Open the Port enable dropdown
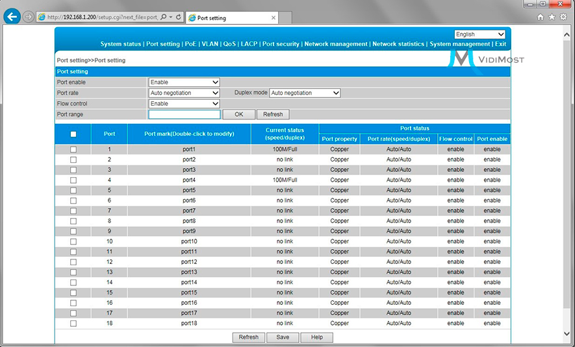The width and height of the screenshot is (575, 347). point(184,82)
